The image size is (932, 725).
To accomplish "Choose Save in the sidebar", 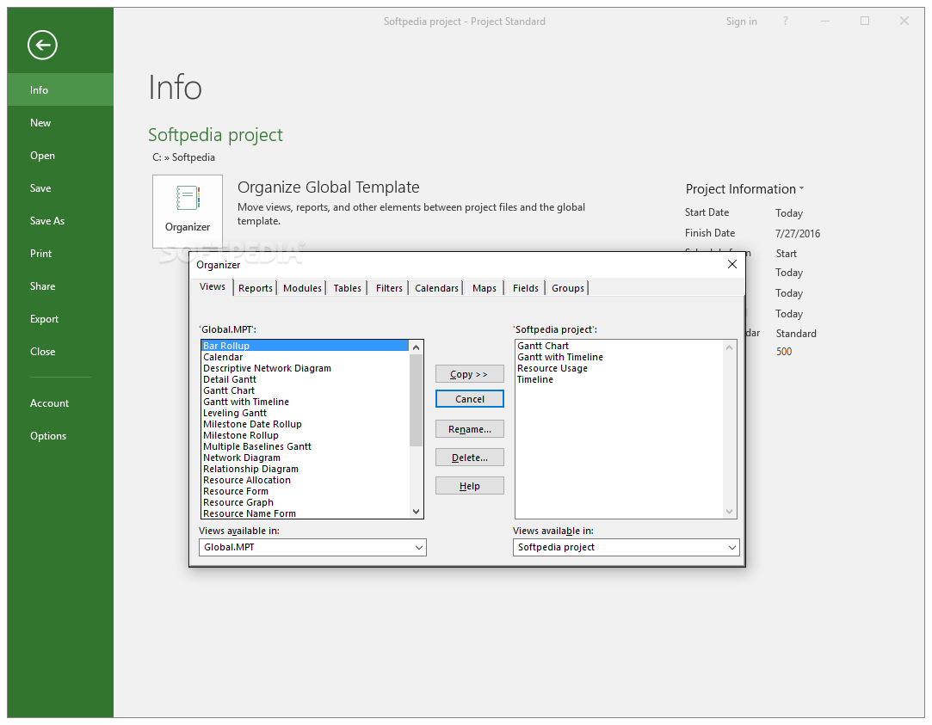I will pyautogui.click(x=60, y=188).
